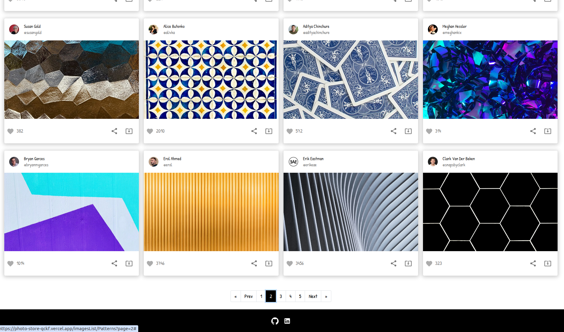This screenshot has width=564, height=332.
Task: Download Alice Butenko's tile pattern photo
Action: 269,131
